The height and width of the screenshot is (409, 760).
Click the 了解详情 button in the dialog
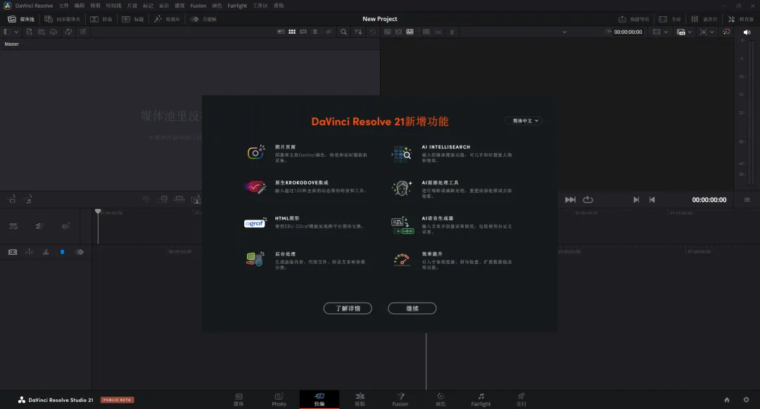pos(348,308)
